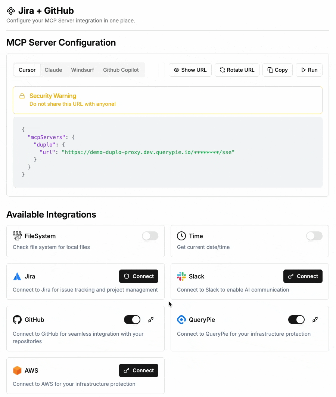Viewport: 336px width, 397px height.
Task: Click the Time clock icon
Action: point(181,236)
